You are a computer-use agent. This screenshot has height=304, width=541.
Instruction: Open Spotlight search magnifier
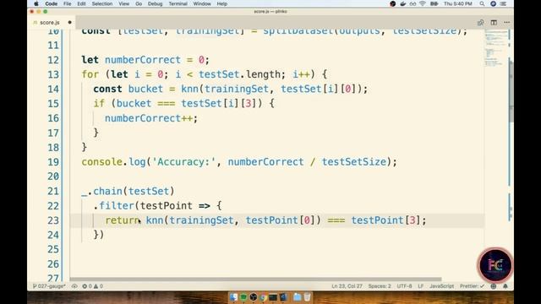482,3
